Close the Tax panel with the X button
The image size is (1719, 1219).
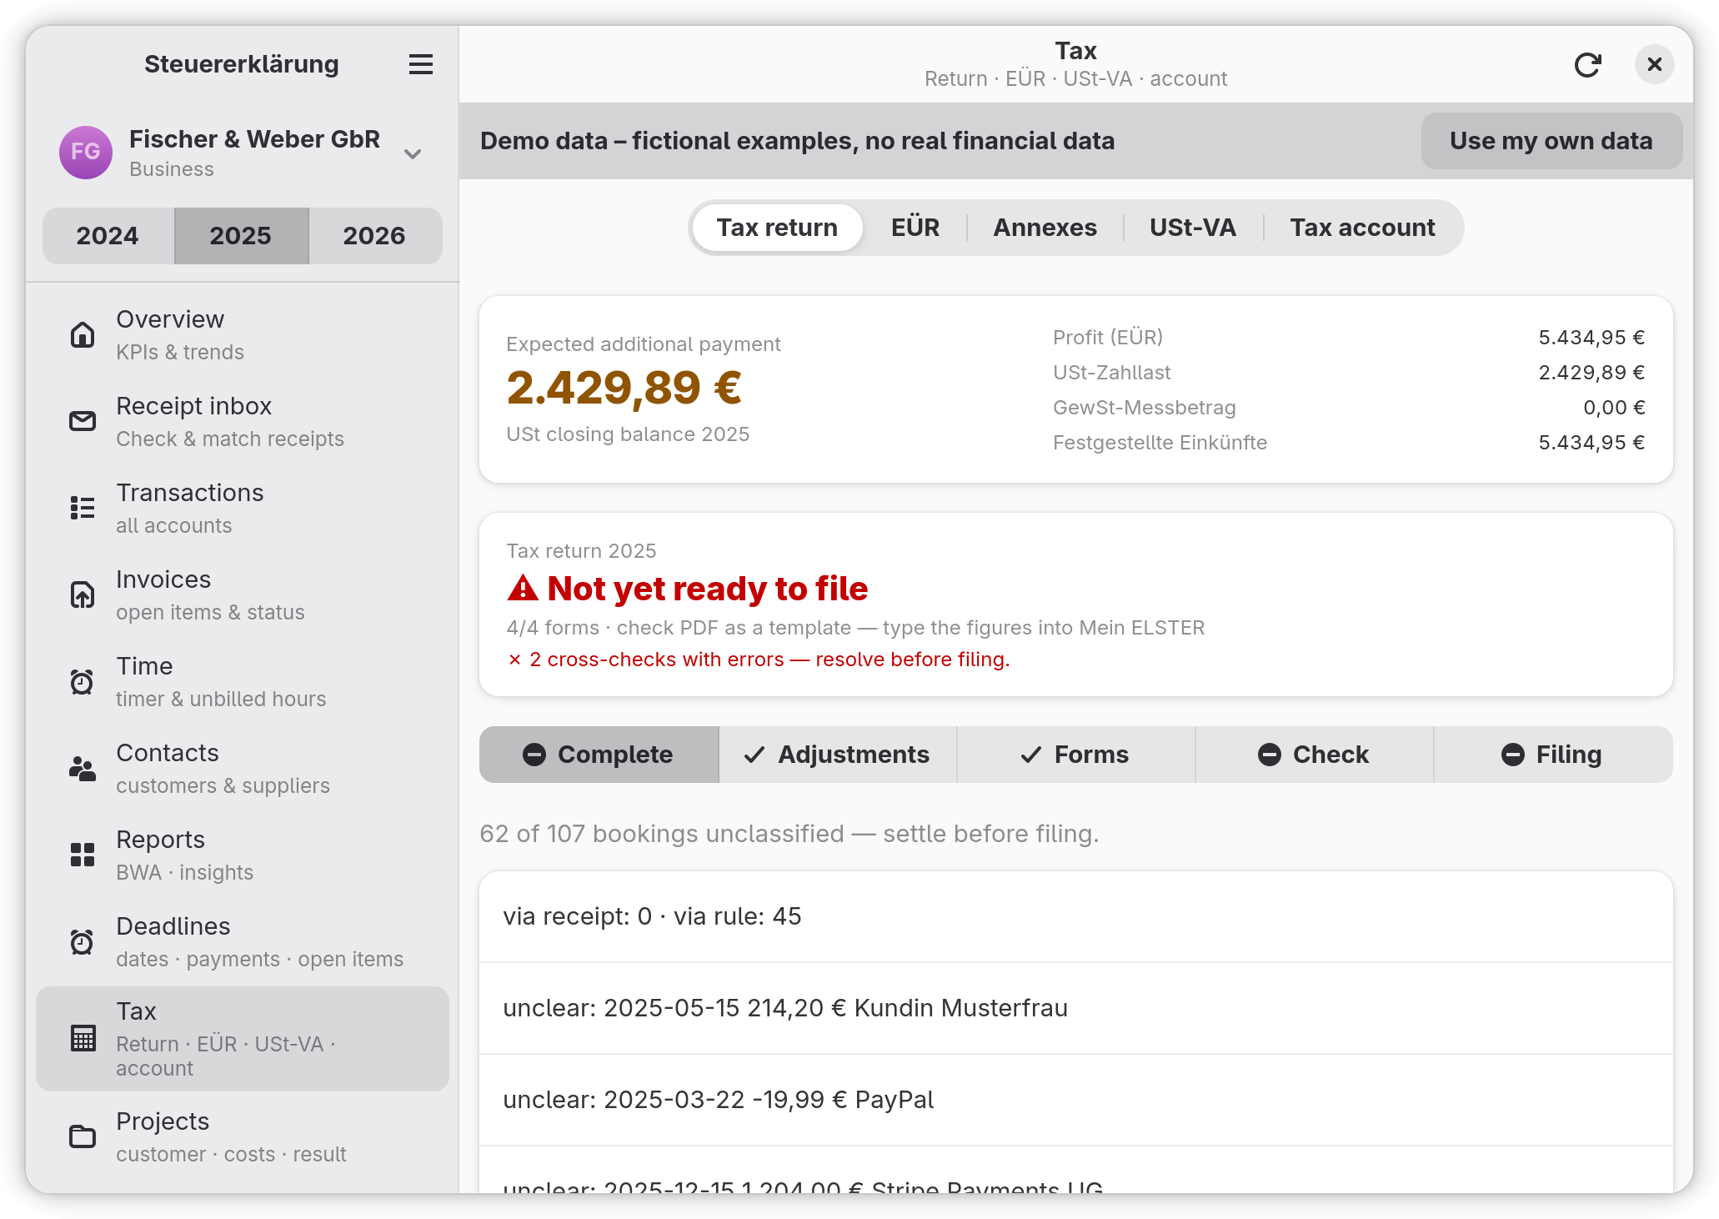pos(1654,64)
